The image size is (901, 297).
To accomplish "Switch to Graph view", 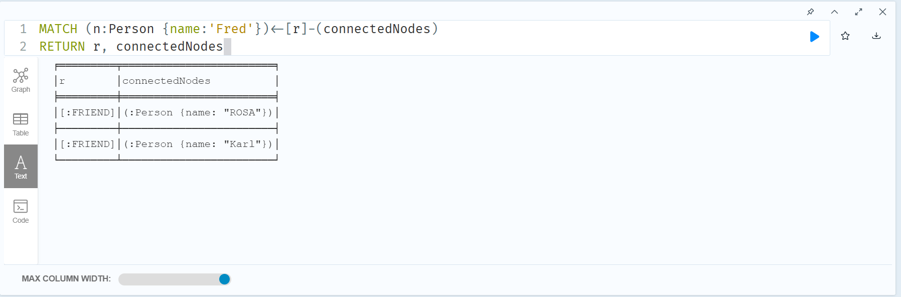I will (21, 80).
